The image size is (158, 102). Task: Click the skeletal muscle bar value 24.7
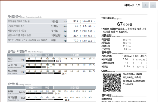pos(49,67)
